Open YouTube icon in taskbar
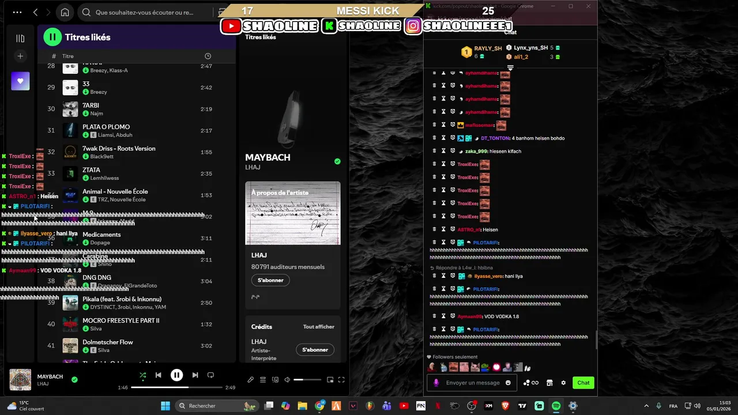This screenshot has height=415, width=738. click(404, 406)
